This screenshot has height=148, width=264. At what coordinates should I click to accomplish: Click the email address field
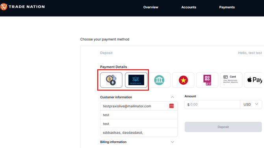(139, 106)
